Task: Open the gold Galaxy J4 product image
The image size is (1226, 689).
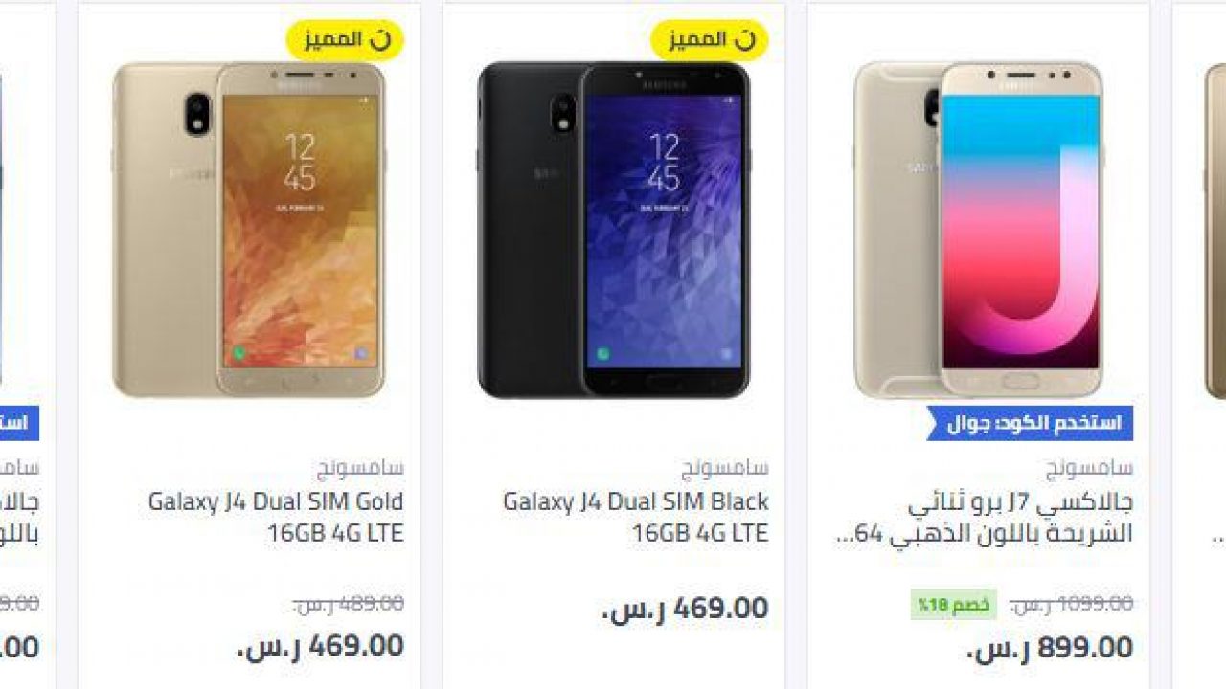Action: click(x=249, y=230)
